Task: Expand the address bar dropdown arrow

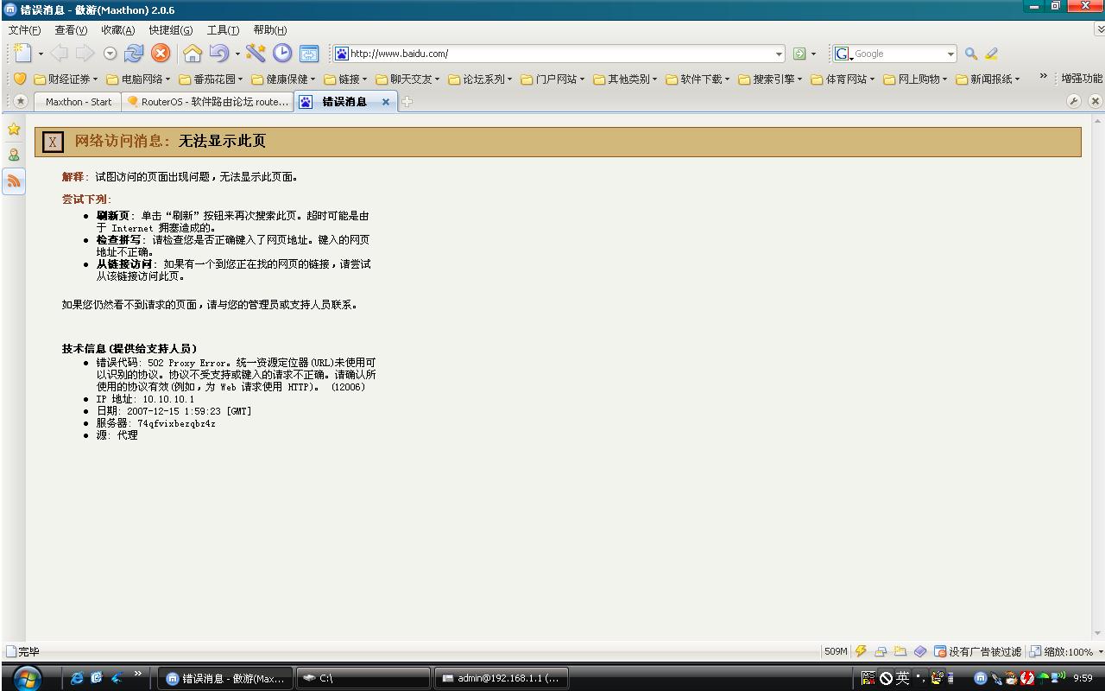Action: [779, 54]
